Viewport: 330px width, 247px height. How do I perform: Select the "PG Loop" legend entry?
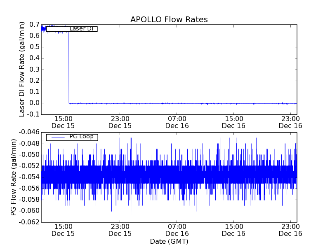pyautogui.click(x=72, y=137)
